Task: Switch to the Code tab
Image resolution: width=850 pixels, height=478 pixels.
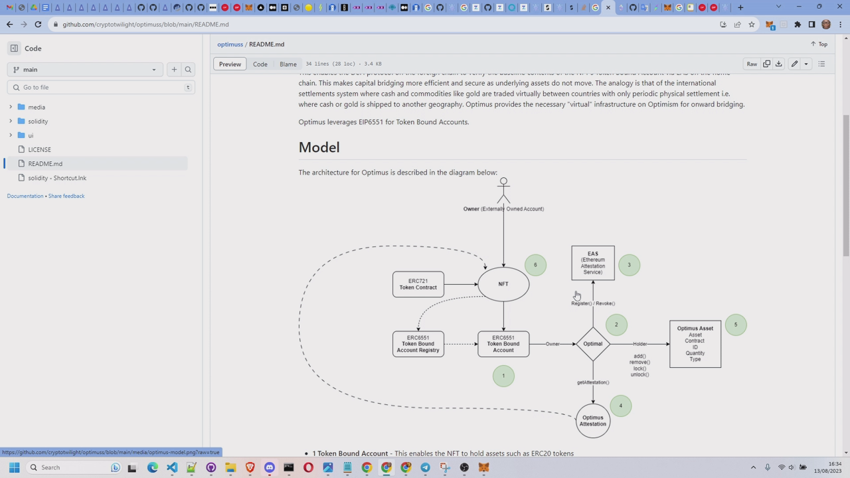Action: 260,64
